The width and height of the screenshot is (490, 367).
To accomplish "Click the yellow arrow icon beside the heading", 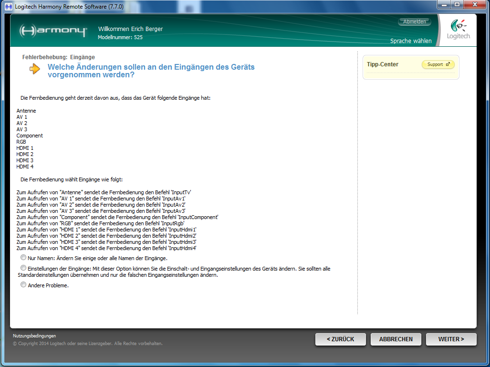I will coord(35,69).
